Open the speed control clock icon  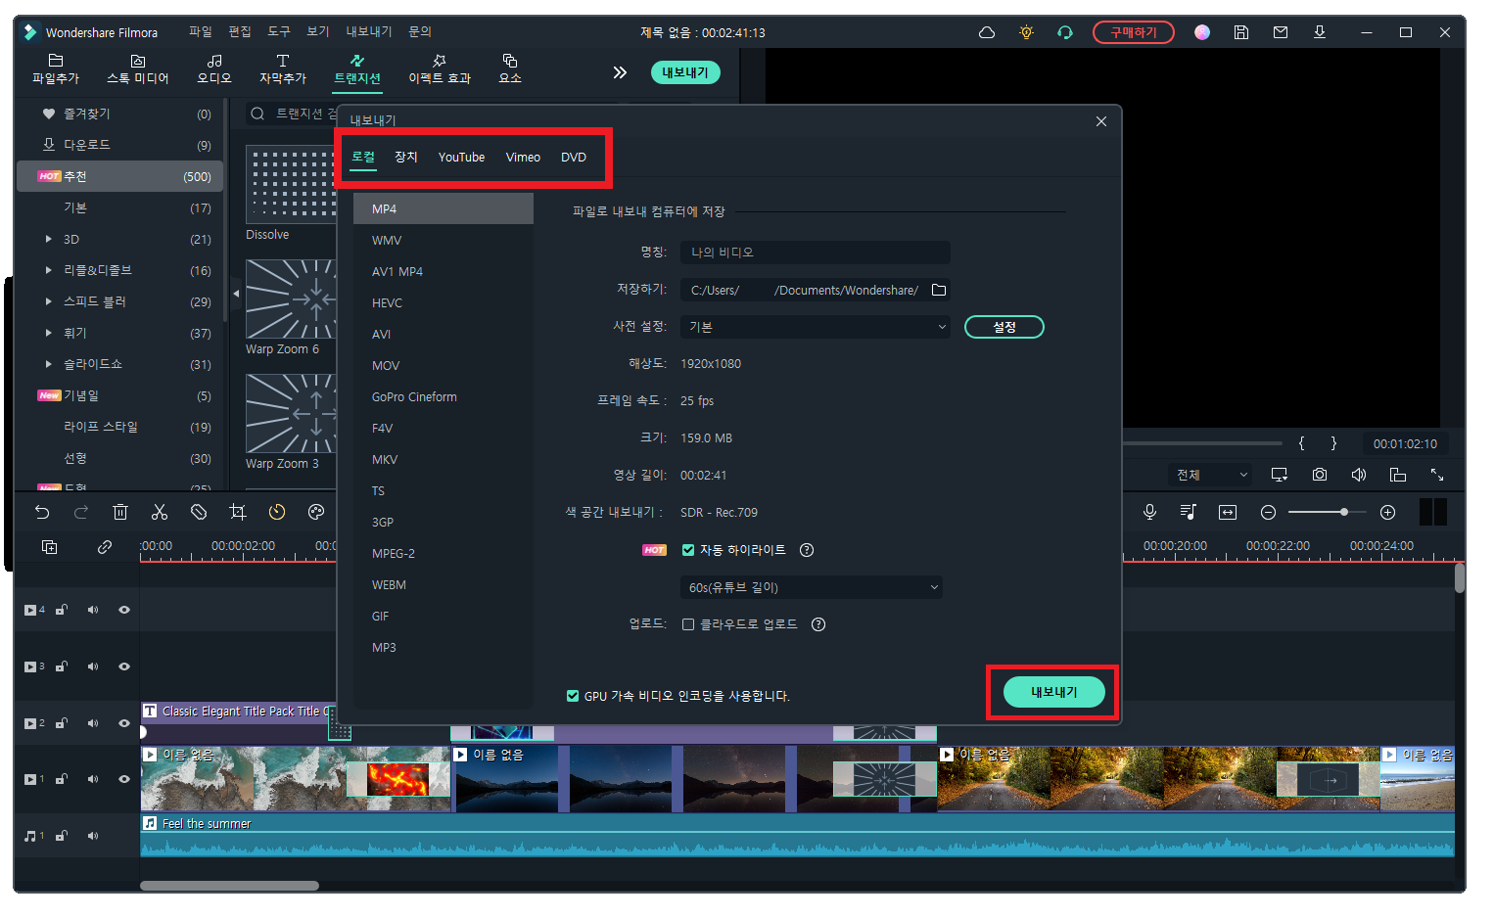(x=277, y=512)
